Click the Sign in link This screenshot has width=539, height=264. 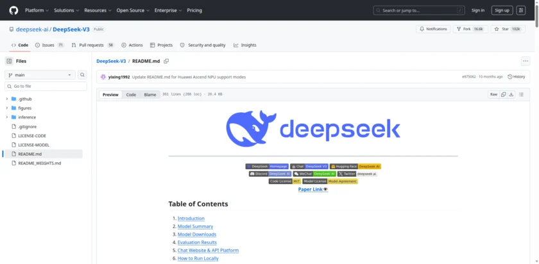point(478,10)
